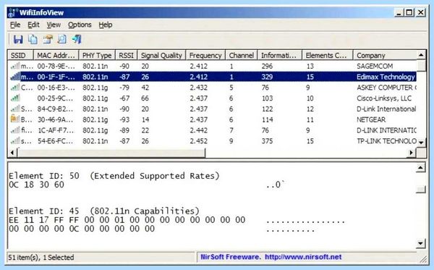Image resolution: width=434 pixels, height=270 pixels.
Task: Click network list scroll down arrow
Action: point(421,143)
